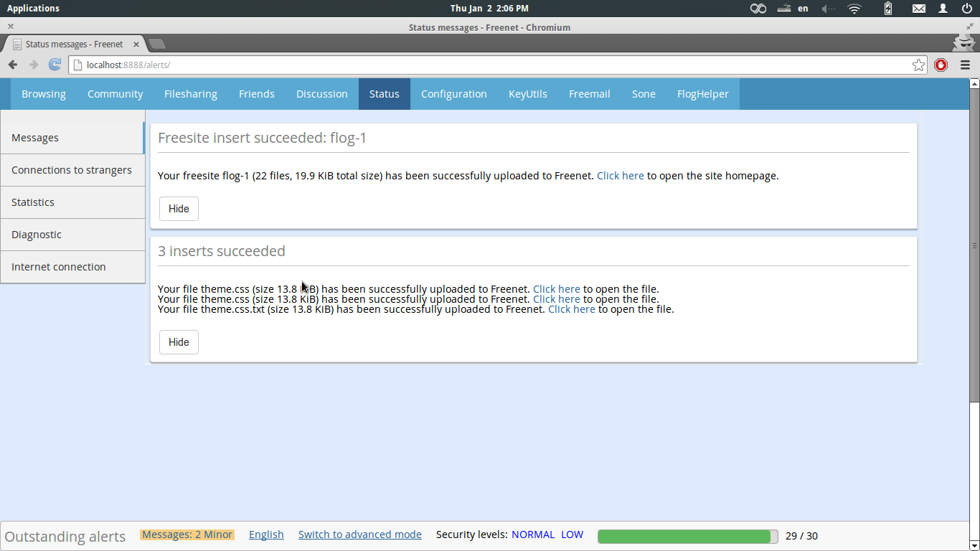
Task: Open the Internet connection page
Action: point(72,267)
